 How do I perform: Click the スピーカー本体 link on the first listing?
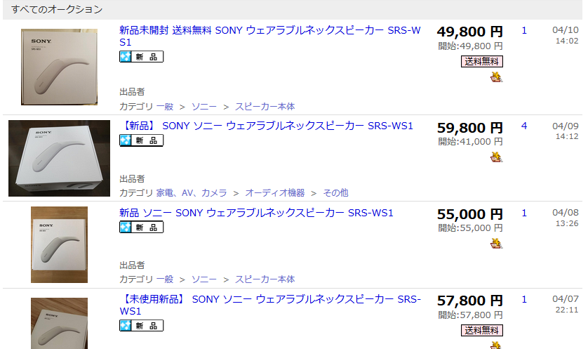pos(265,107)
